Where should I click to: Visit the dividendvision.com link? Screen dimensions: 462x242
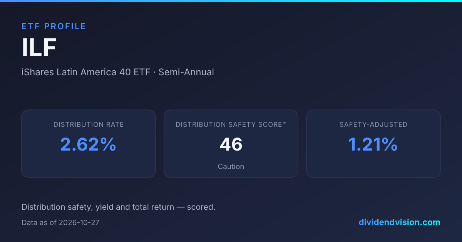coord(400,222)
